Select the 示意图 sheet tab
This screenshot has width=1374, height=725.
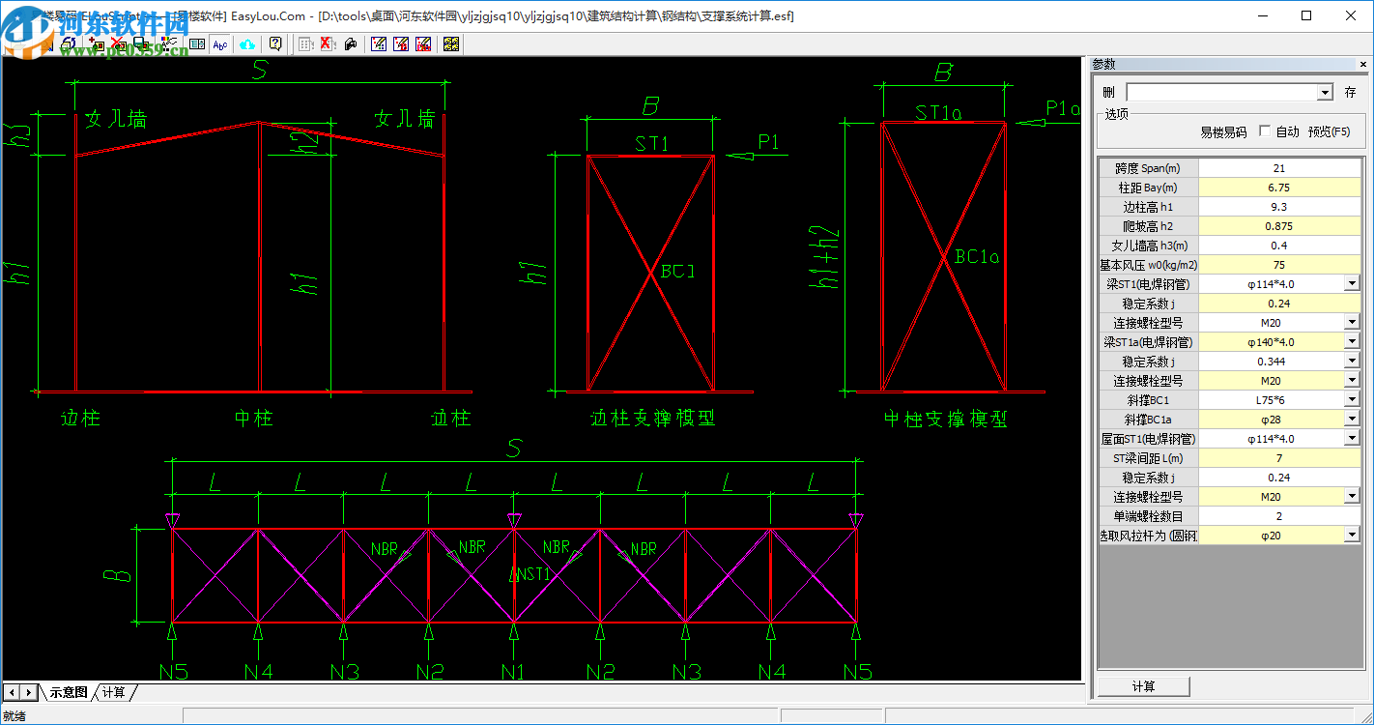(x=69, y=692)
